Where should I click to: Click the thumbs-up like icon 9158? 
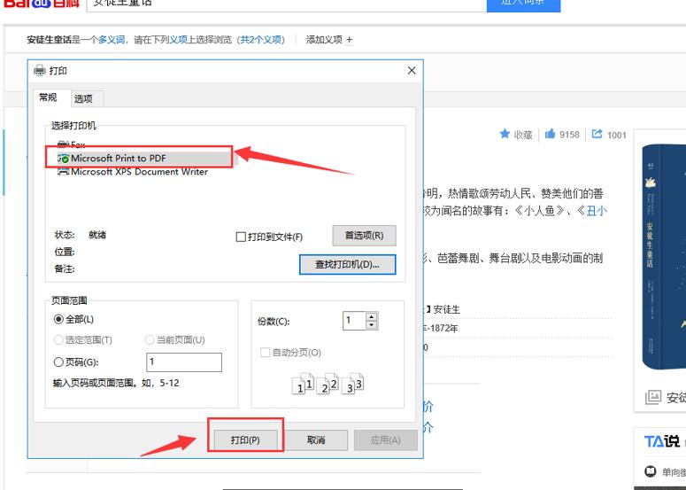(x=550, y=134)
